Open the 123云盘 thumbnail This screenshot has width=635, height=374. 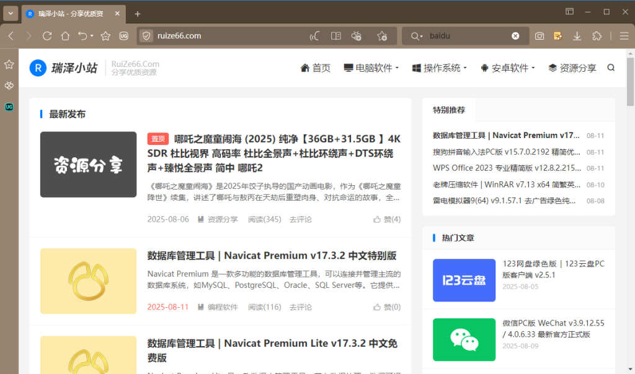tap(464, 280)
